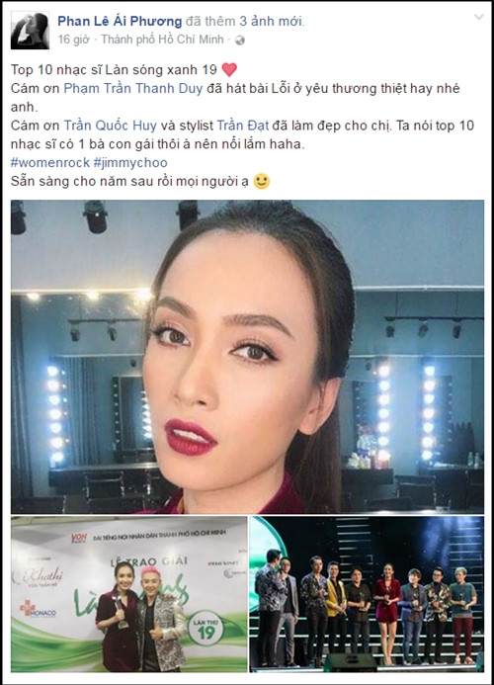Click the public globe privacy icon
Viewport: 494px width, 685px height.
(240, 41)
